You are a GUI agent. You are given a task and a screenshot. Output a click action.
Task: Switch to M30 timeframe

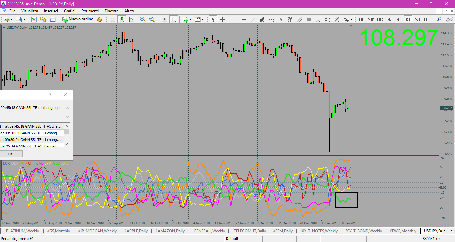click(380, 19)
